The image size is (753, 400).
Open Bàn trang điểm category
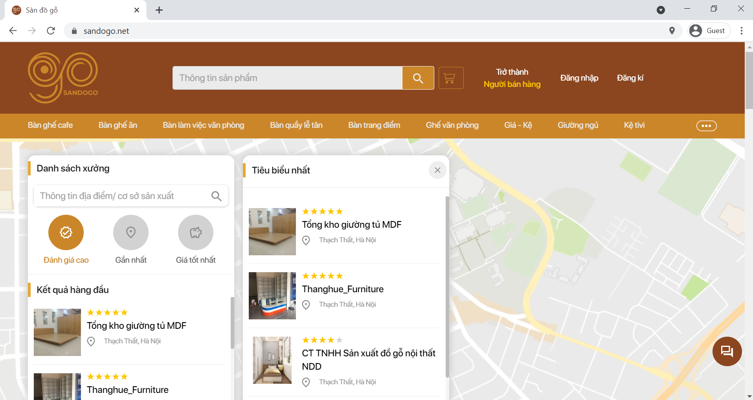(x=374, y=125)
